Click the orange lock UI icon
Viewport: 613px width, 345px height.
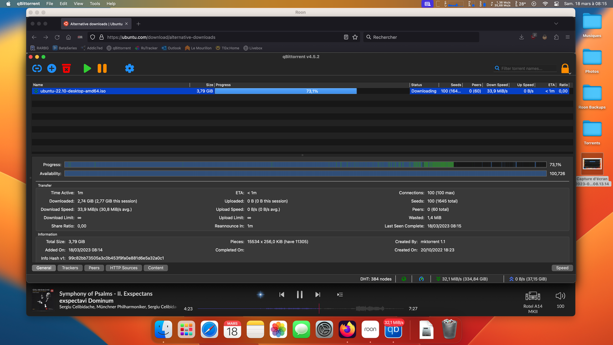[565, 69]
